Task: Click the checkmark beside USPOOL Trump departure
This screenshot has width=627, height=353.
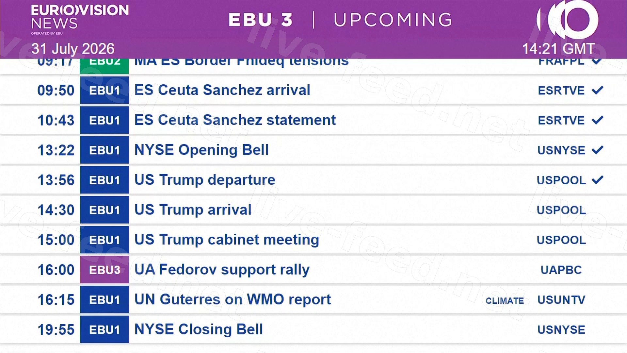Action: click(x=597, y=180)
